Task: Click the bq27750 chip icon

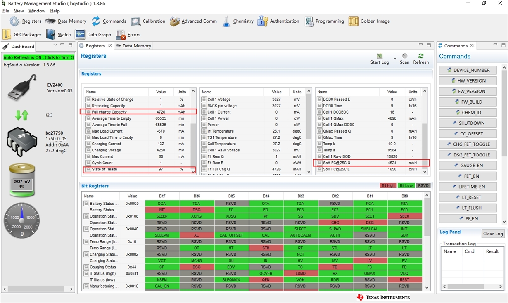Action: coord(22,142)
